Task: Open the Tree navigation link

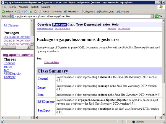Action: point(79,25)
